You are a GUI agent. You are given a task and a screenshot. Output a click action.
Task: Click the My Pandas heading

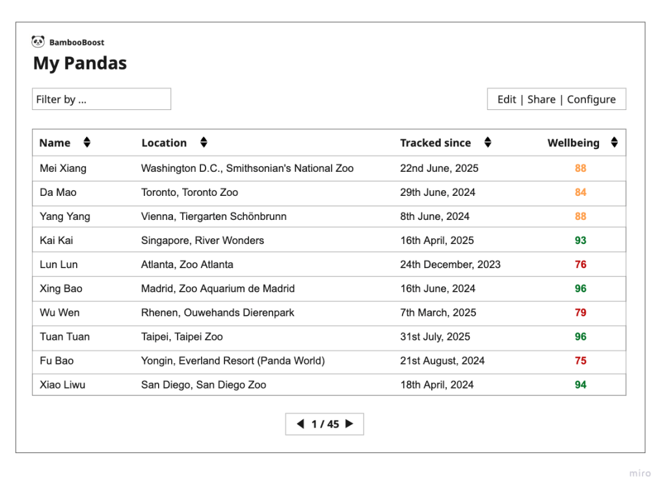pyautogui.click(x=80, y=63)
